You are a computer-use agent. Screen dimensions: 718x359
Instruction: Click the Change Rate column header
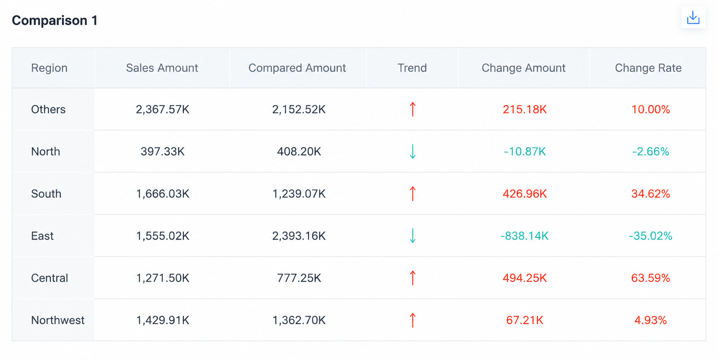pyautogui.click(x=648, y=68)
